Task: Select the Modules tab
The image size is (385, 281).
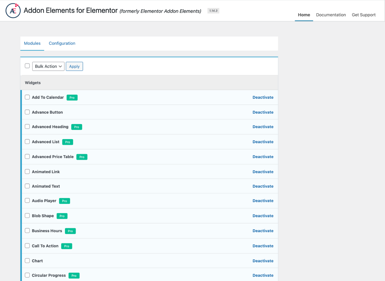Action: 32,43
